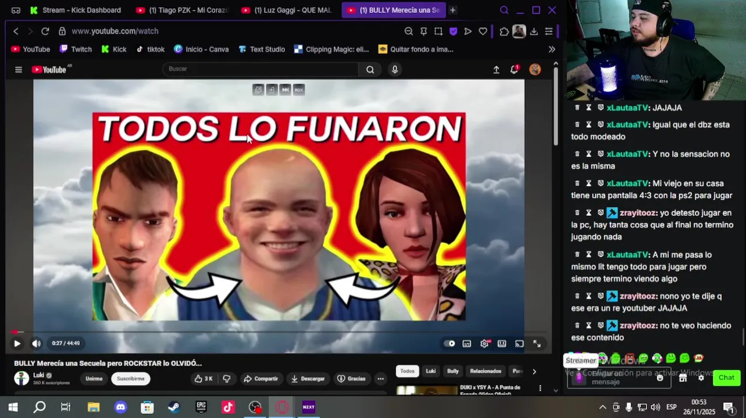Open the Luki channel avatar

coord(22,379)
